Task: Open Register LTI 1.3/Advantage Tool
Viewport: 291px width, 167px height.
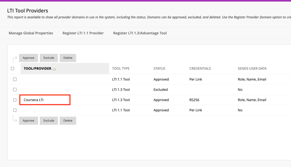Action: pos(140,33)
